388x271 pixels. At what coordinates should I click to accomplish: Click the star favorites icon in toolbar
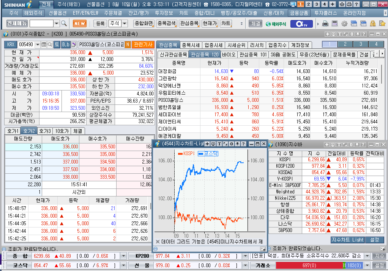382,24
